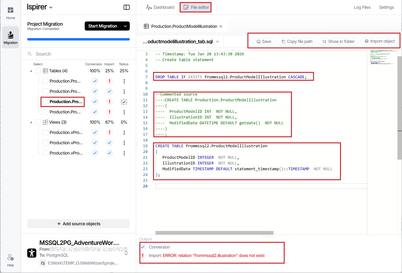Close the Production.ProductModelIllustration tab
Screen dimensions: 402x273
[x=221, y=26]
